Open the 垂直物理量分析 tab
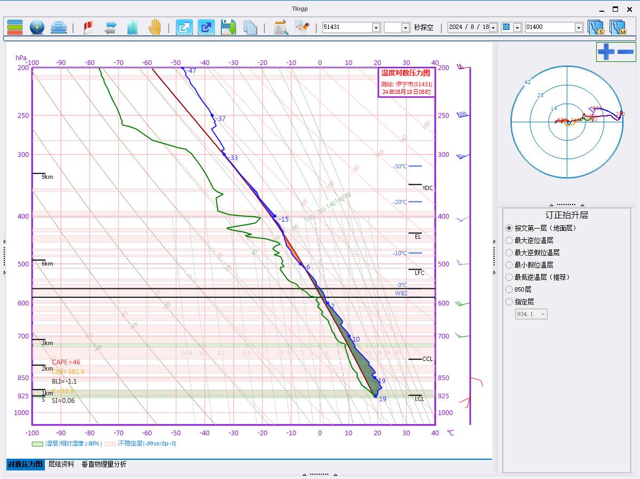This screenshot has height=479, width=640. click(104, 465)
